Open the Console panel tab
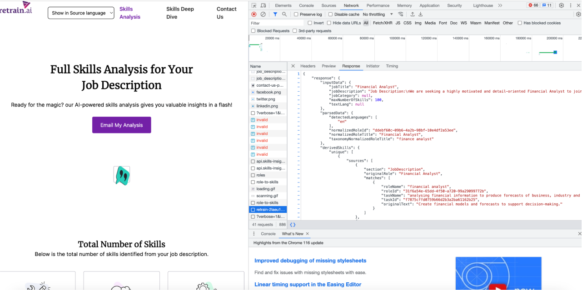Screen dimensions: 582x290 pyautogui.click(x=306, y=5)
